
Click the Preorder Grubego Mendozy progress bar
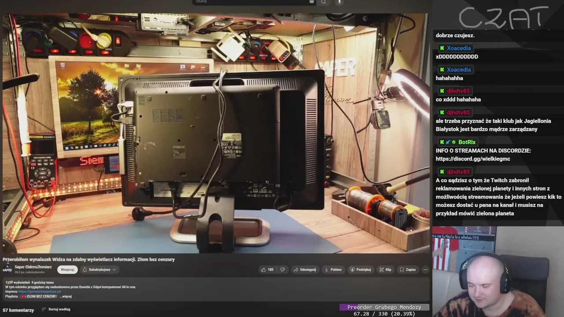pyautogui.click(x=384, y=307)
